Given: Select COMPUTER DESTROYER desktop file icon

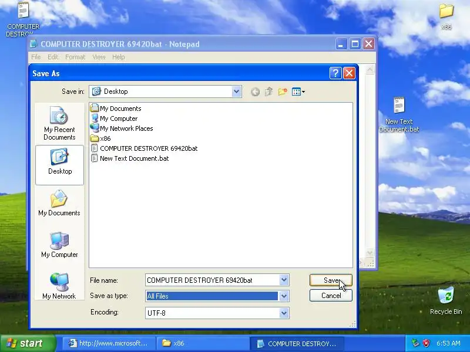Looking at the screenshot, I should (23, 19).
